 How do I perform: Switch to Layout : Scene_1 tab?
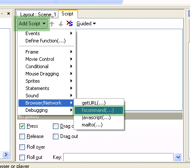(x=38, y=15)
